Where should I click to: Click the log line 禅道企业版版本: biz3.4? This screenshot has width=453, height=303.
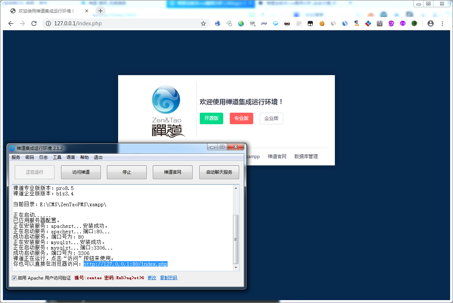click(43, 194)
